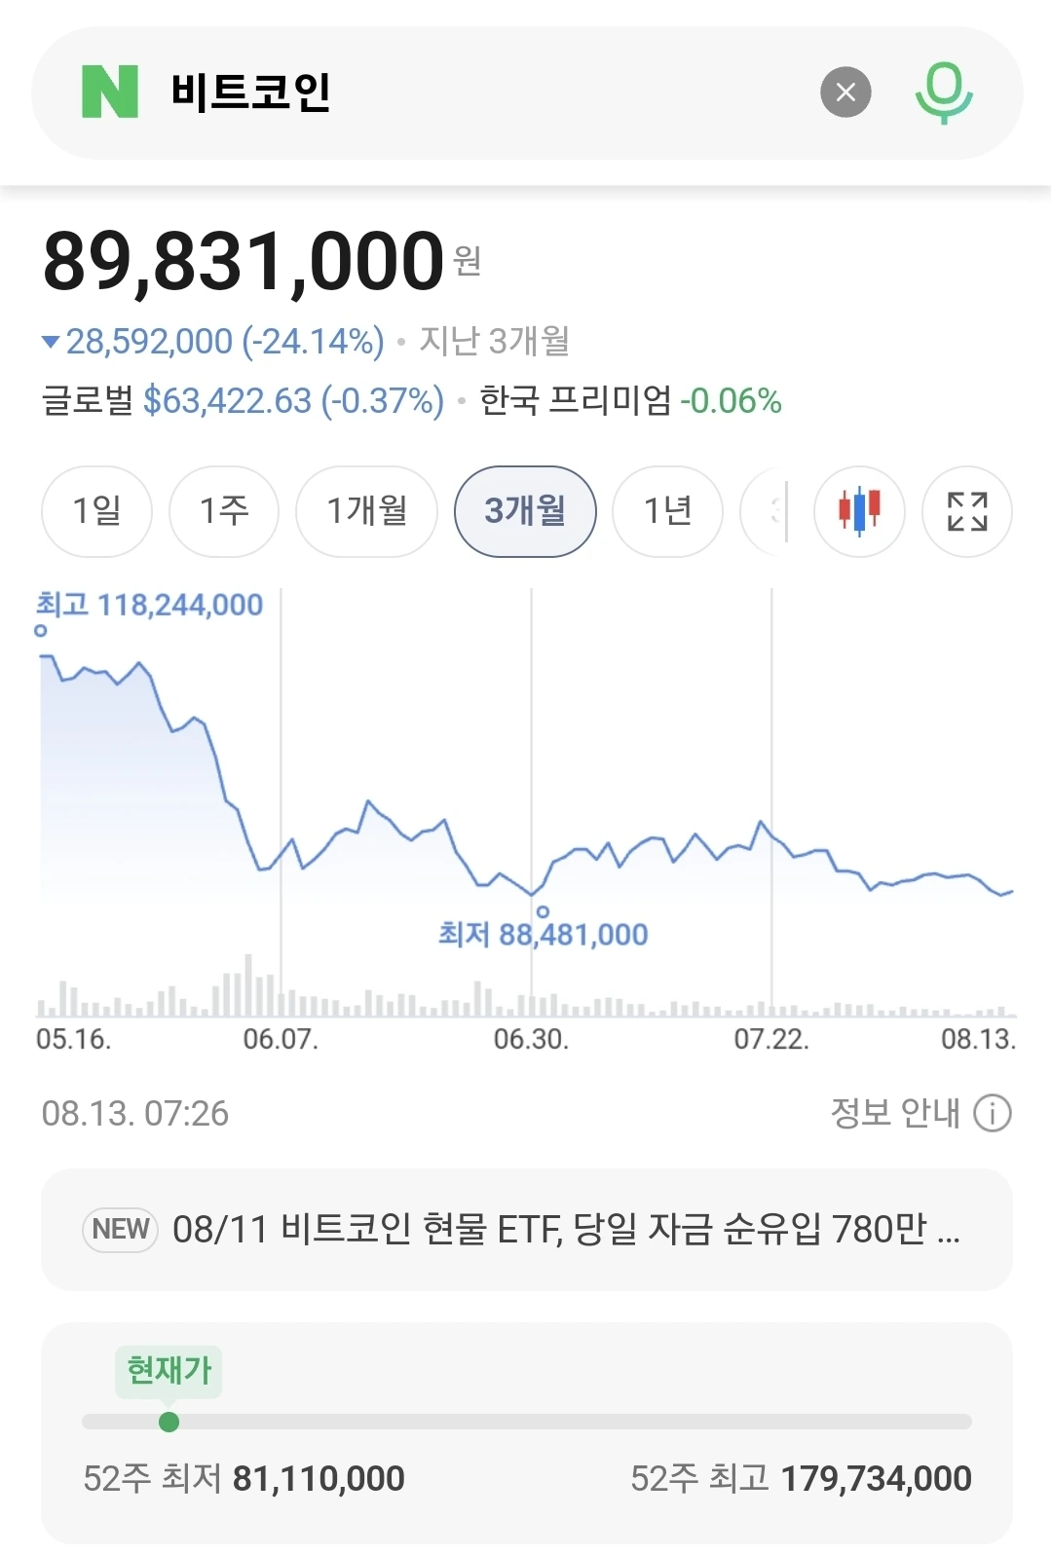The image size is (1051, 1555).
Task: Clear the search text with X icon
Action: click(845, 93)
